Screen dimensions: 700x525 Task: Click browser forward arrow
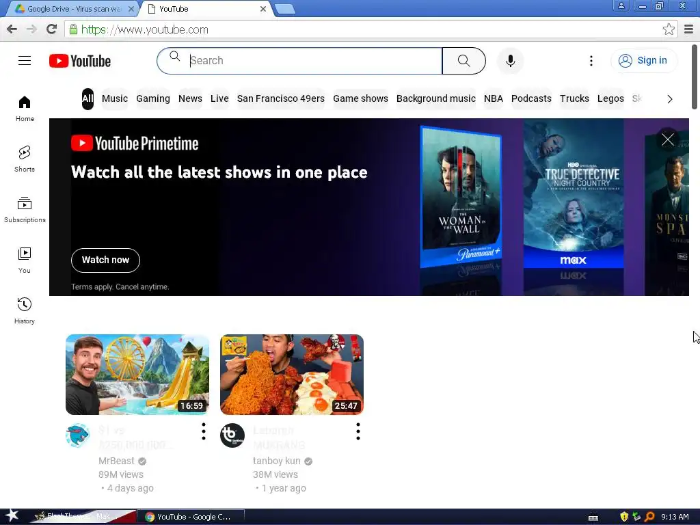31,29
